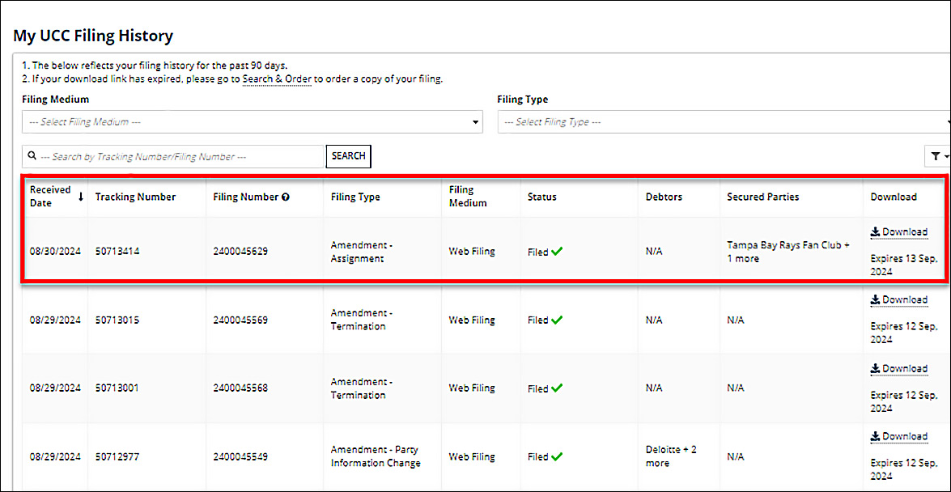The height and width of the screenshot is (492, 951).
Task: Download filing with tracking number 50713001
Action: tap(898, 369)
